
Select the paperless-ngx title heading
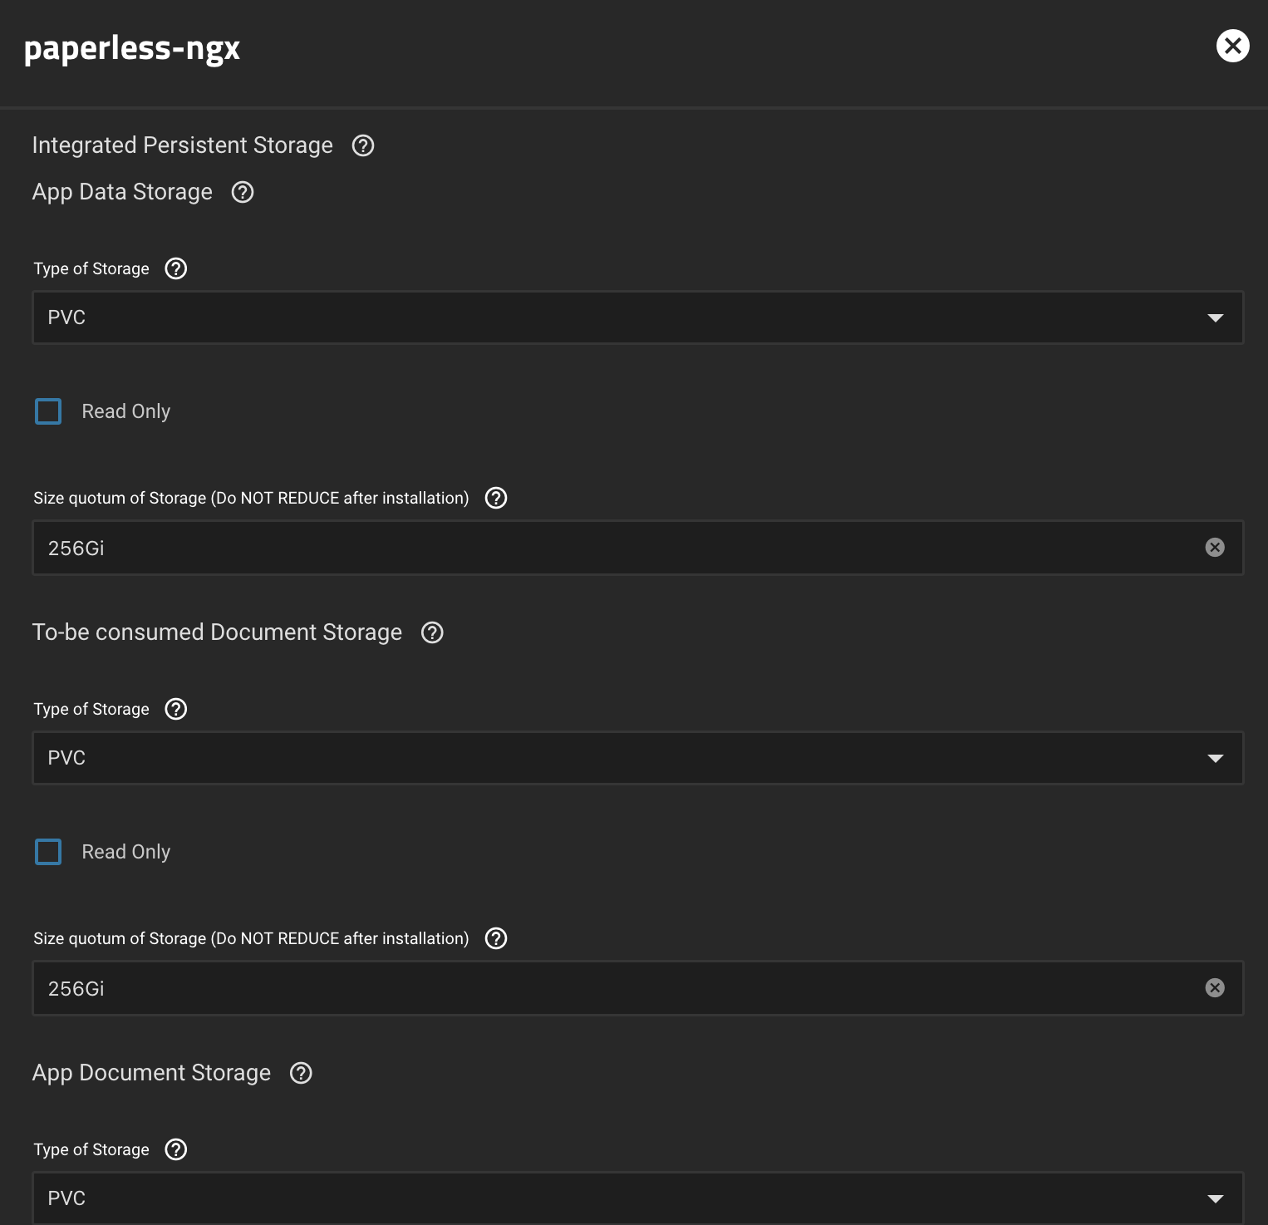pyautogui.click(x=130, y=47)
